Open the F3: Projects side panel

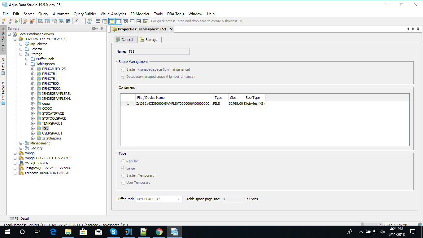click(x=3, y=93)
